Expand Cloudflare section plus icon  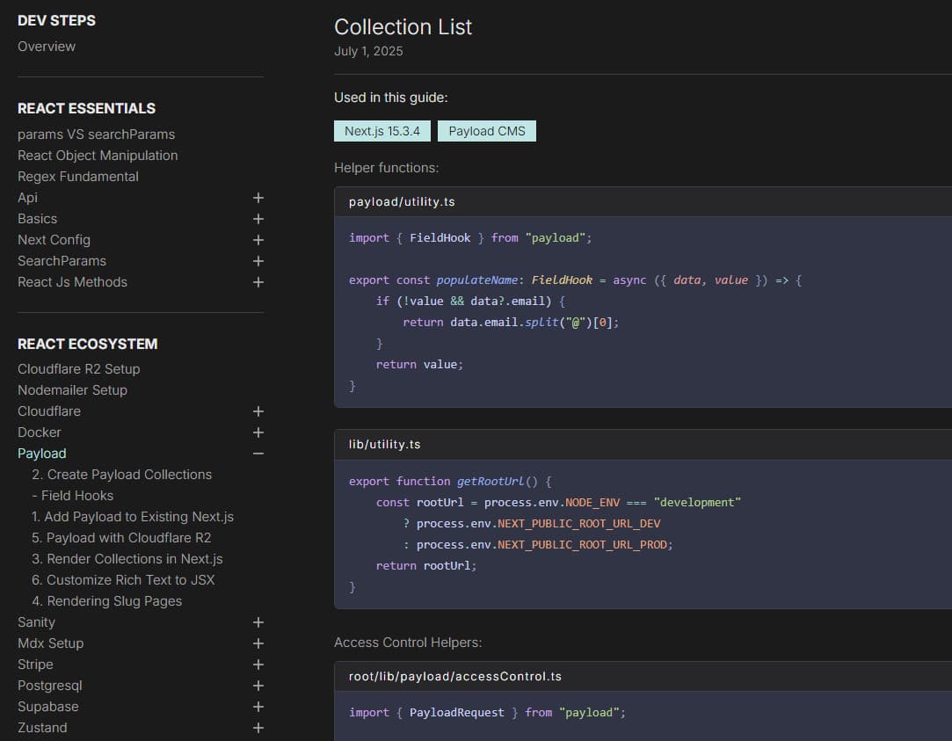coord(258,411)
